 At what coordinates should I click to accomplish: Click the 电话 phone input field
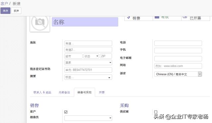[x=178, y=43]
